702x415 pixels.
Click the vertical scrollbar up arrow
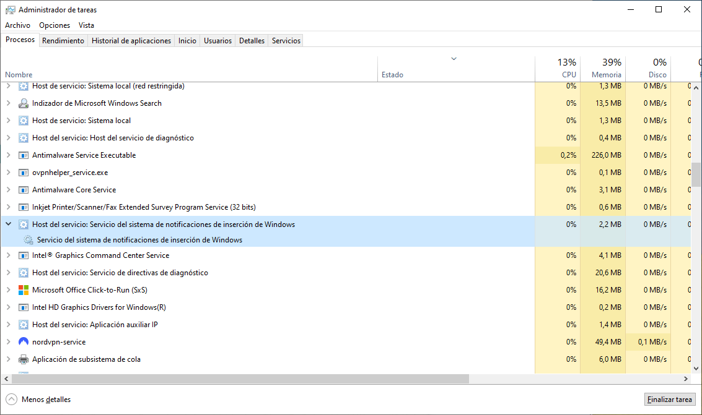(x=696, y=88)
